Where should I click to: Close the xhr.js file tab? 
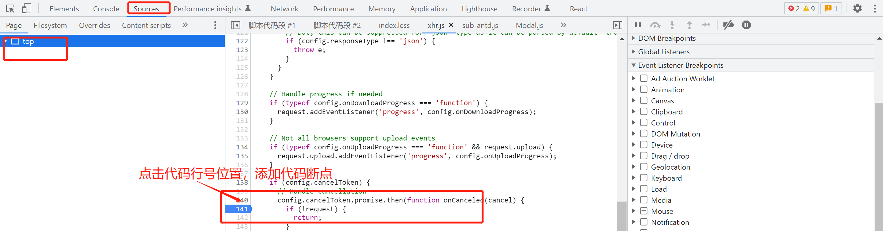[451, 25]
